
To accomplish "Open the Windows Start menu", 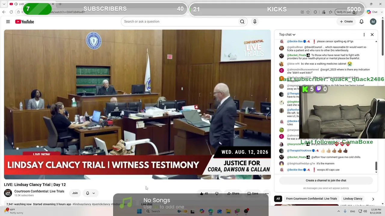I will coord(139,211).
